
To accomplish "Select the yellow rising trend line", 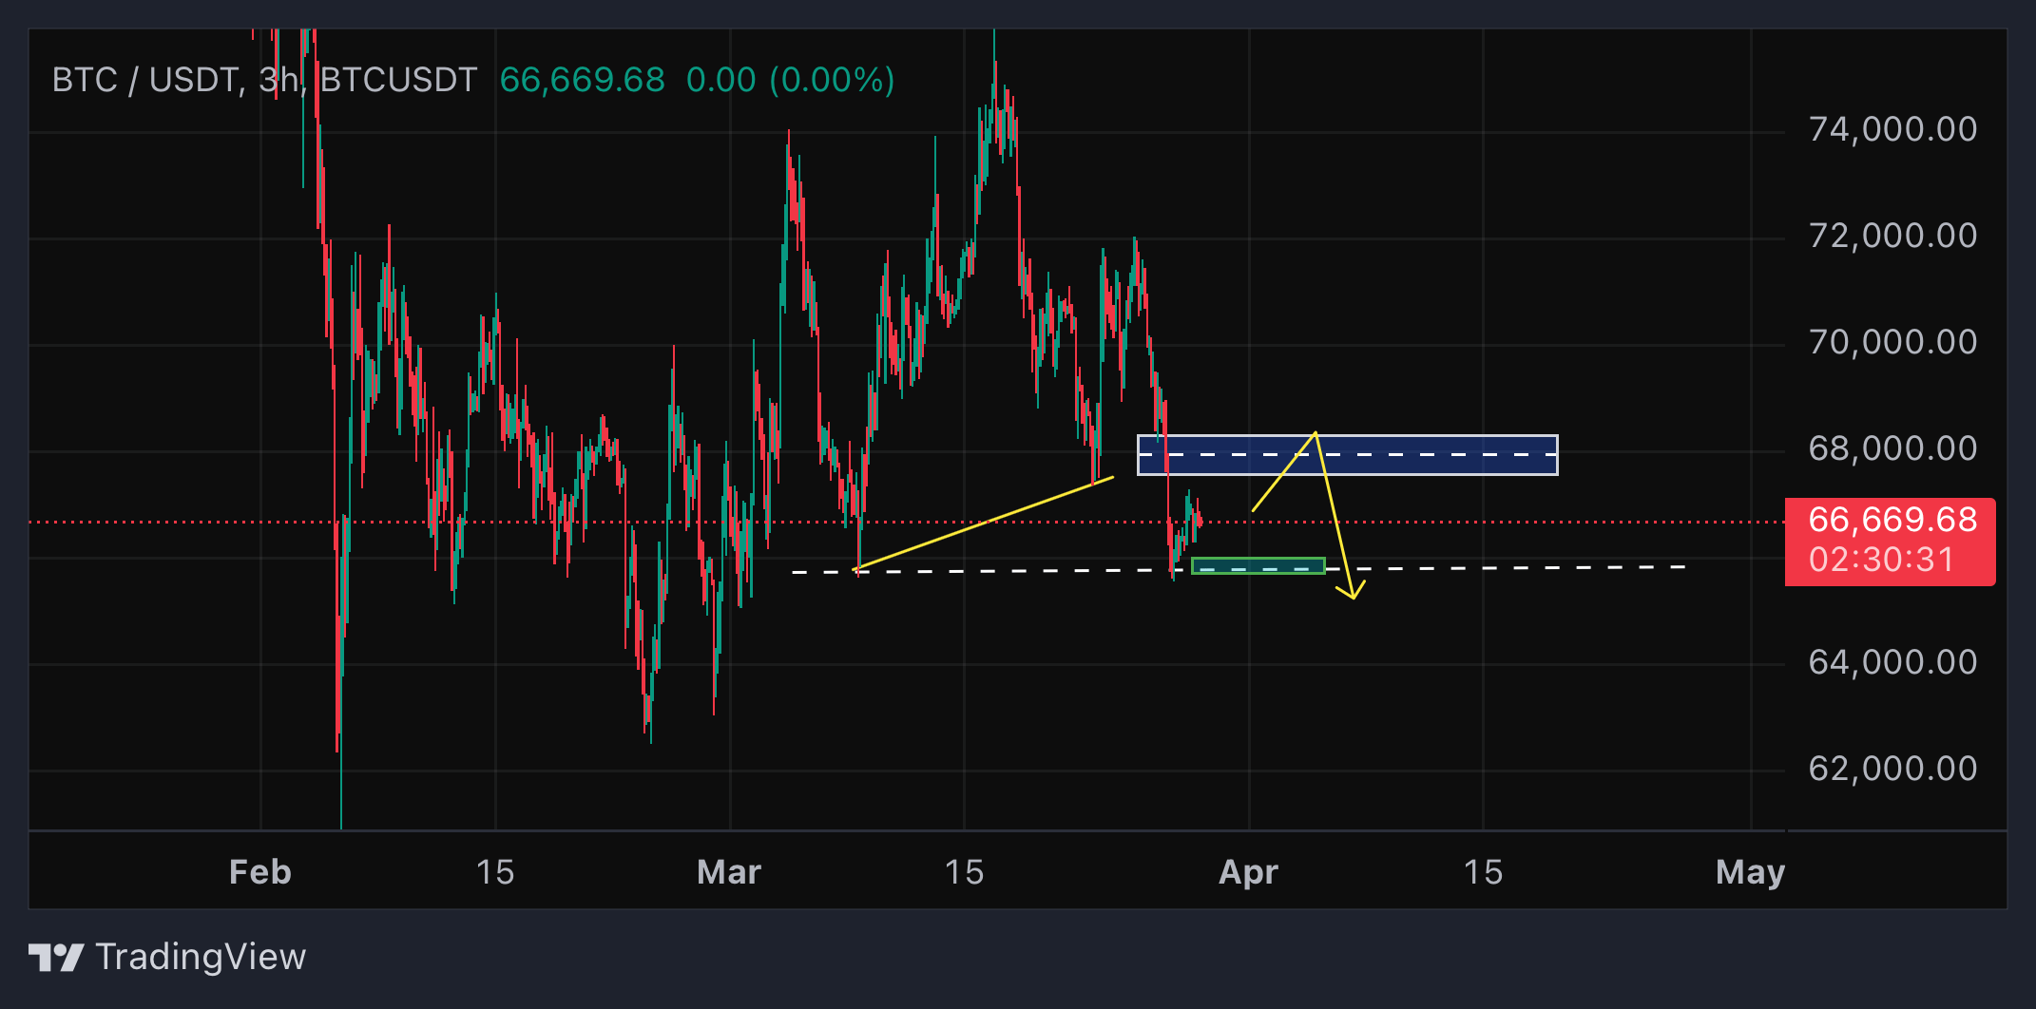I will pos(984,524).
